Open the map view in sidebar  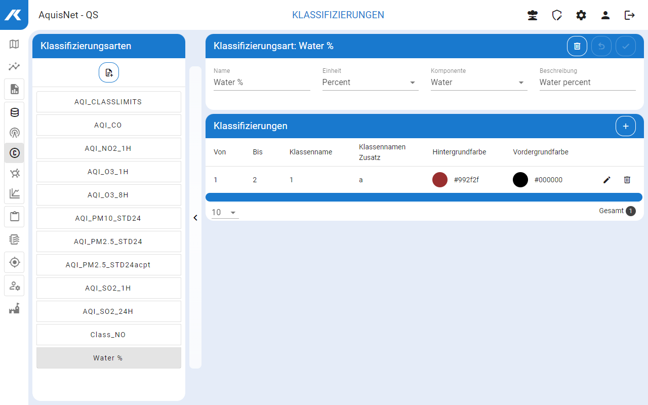14,44
